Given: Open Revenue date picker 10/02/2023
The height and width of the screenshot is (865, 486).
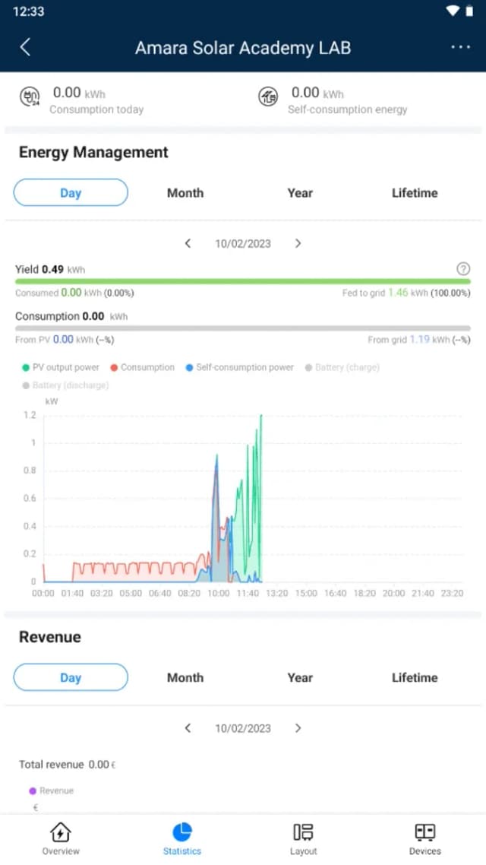Looking at the screenshot, I should point(243,728).
